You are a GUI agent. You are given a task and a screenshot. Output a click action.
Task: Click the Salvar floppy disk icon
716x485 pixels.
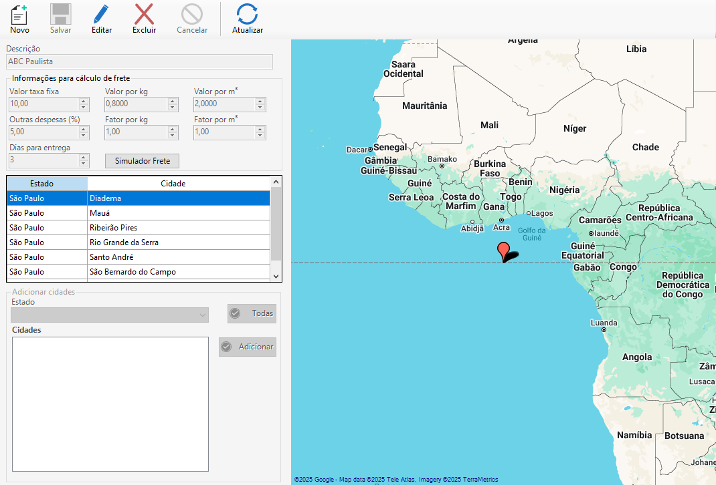pyautogui.click(x=60, y=14)
